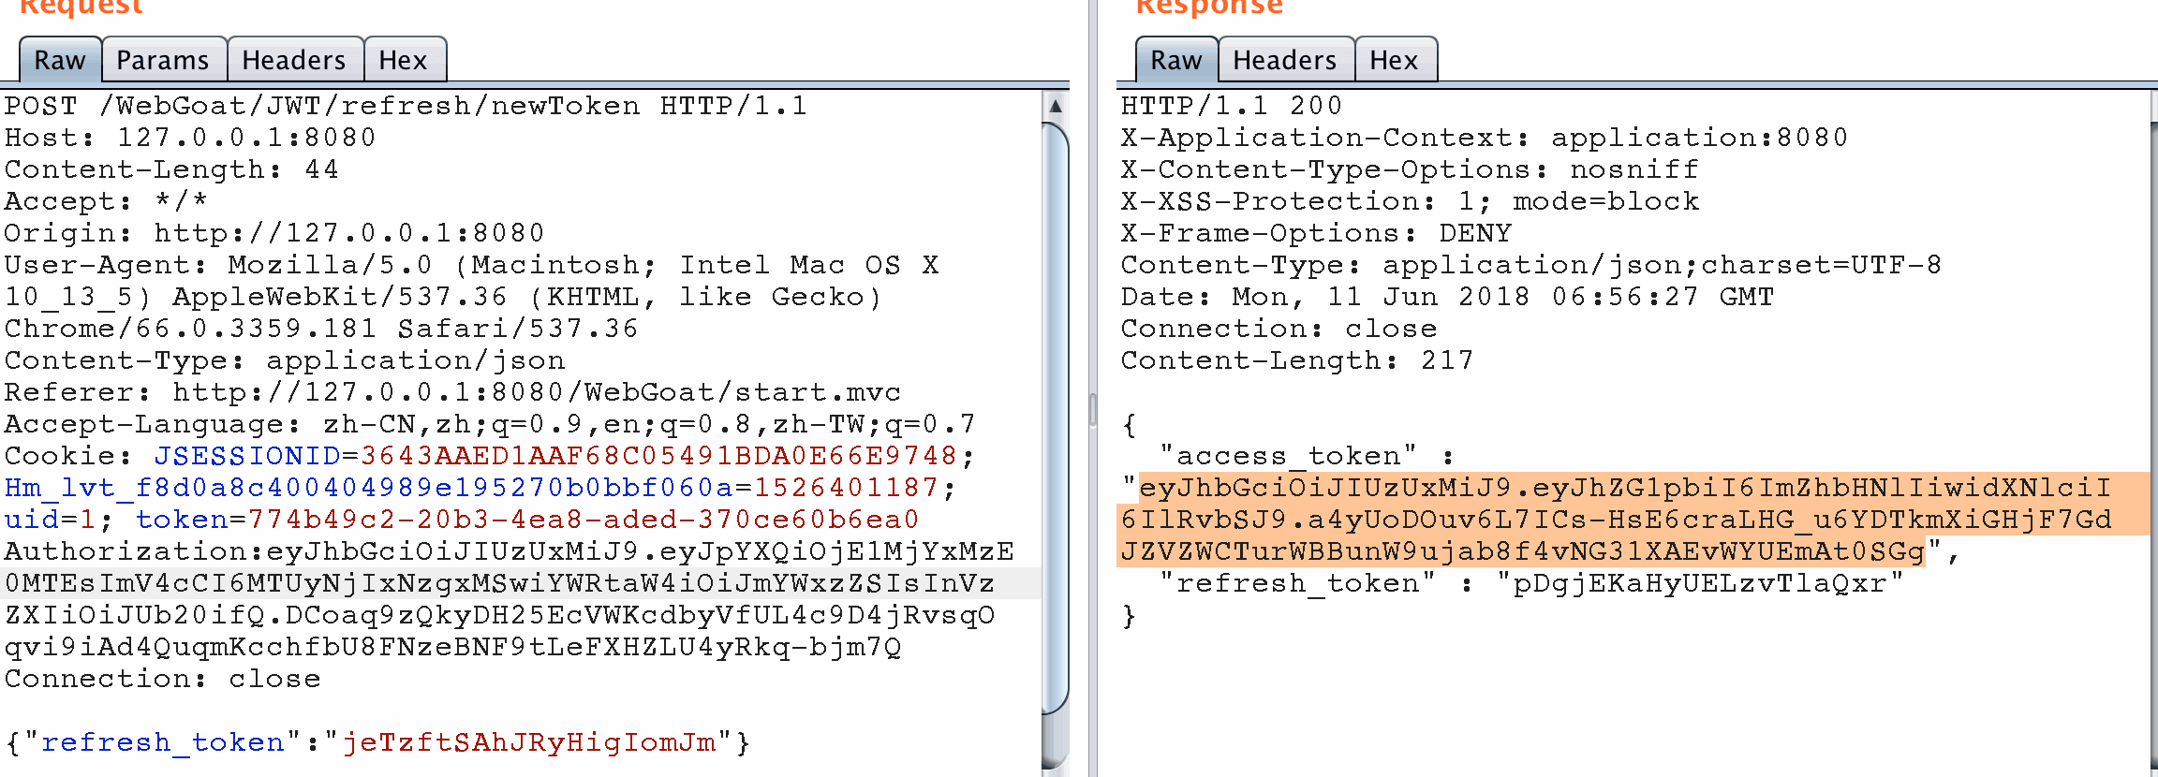The image size is (2158, 777).
Task: Switch to Headers tab in Response panel
Action: (x=1285, y=60)
